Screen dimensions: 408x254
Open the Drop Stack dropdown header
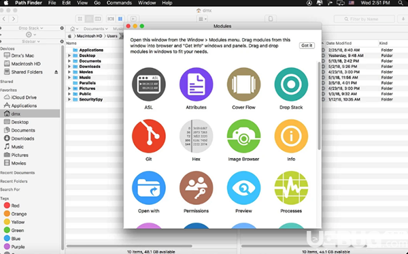coord(31,28)
